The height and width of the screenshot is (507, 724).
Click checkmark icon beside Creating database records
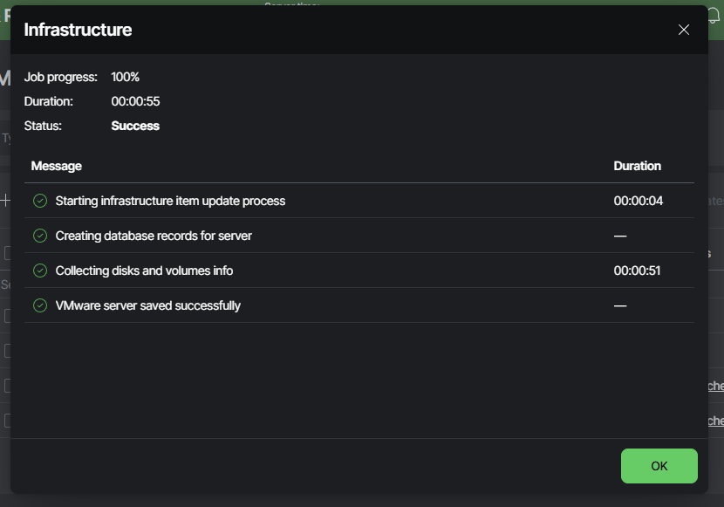pyautogui.click(x=40, y=236)
